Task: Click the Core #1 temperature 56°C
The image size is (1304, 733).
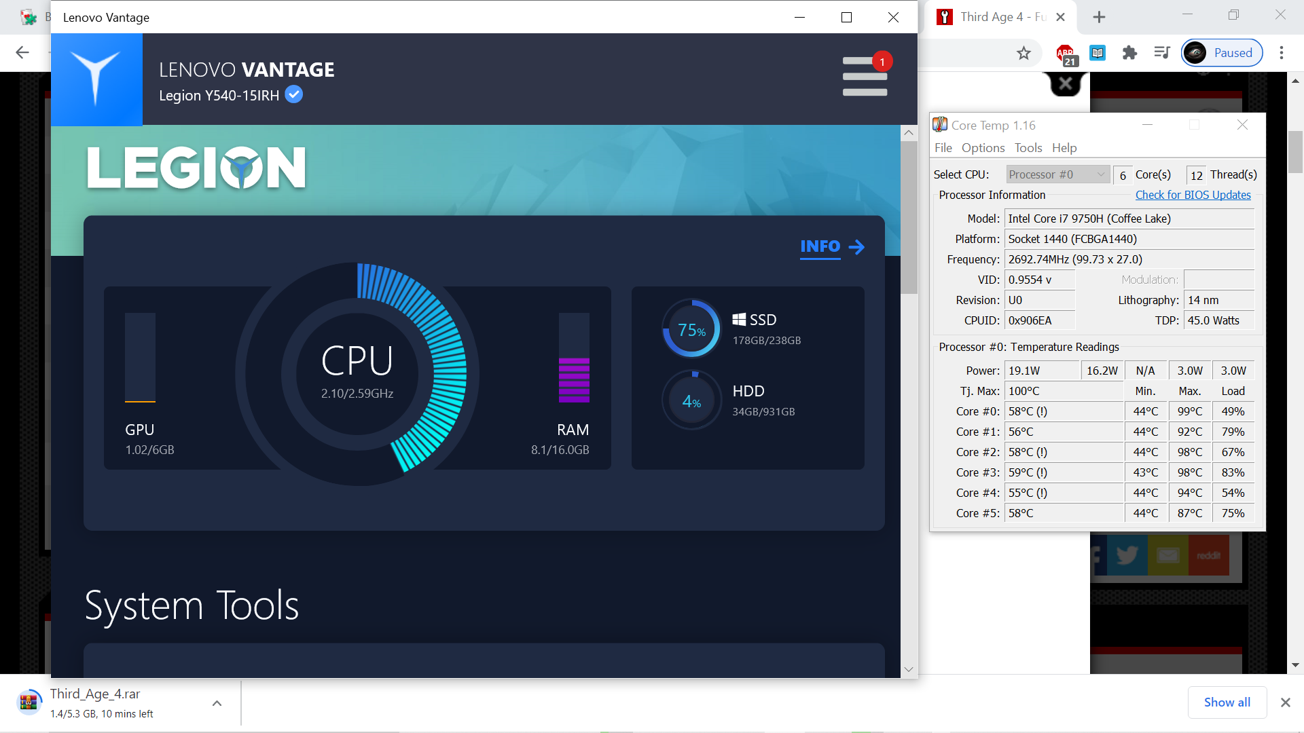Action: click(1064, 432)
